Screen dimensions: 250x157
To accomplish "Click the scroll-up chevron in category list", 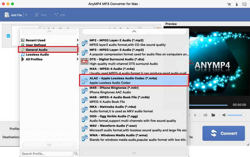I will pos(49,31).
